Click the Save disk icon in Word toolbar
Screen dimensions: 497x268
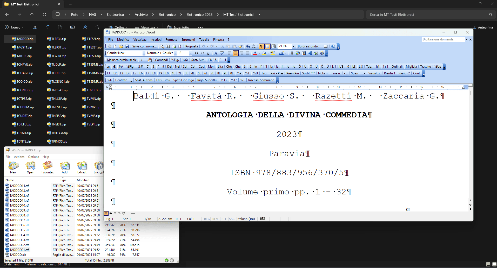pyautogui.click(x=127, y=46)
